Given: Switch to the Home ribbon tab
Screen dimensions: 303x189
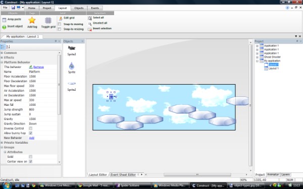Looking at the screenshot, I should pos(32,8).
